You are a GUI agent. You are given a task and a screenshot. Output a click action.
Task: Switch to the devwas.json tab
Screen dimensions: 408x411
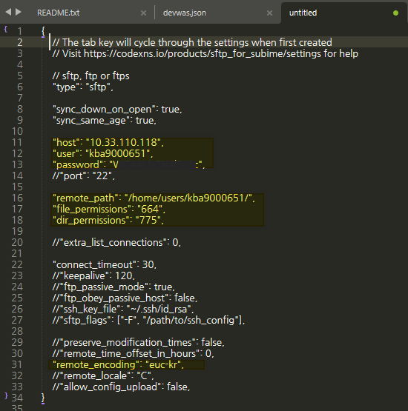click(x=185, y=13)
